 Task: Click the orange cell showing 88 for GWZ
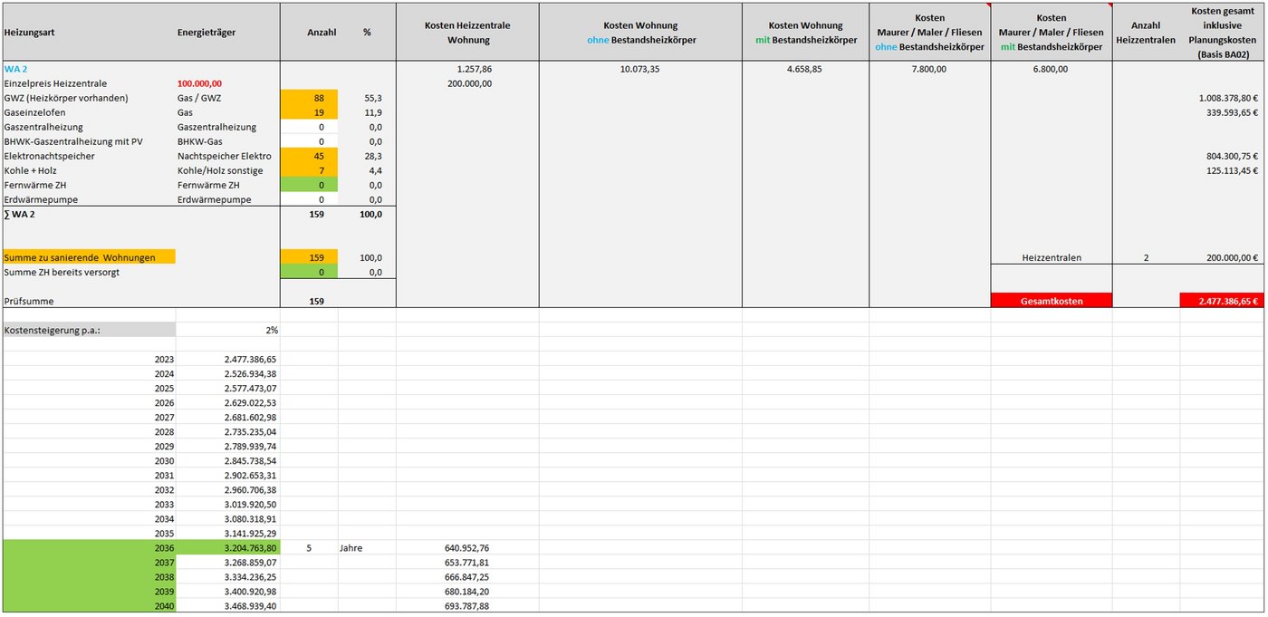click(309, 98)
